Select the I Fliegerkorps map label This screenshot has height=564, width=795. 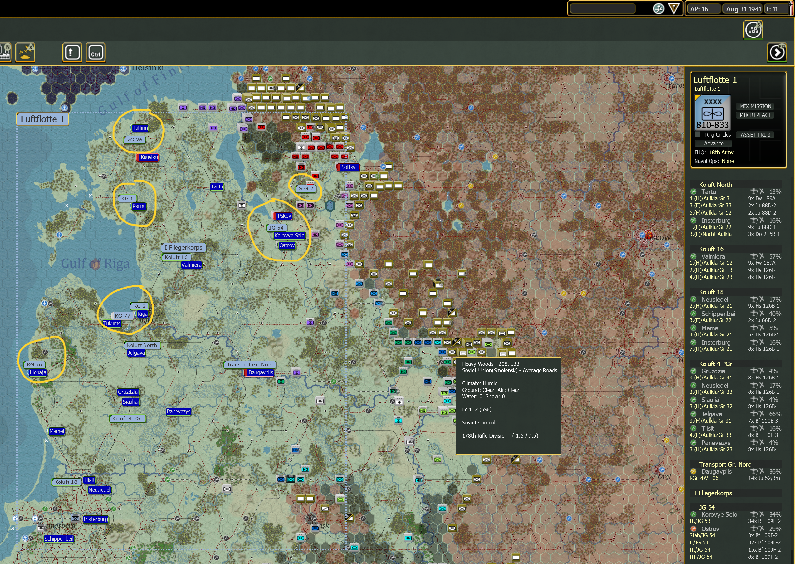coord(183,248)
